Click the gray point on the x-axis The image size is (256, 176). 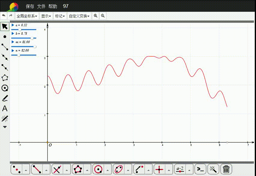point(227,142)
